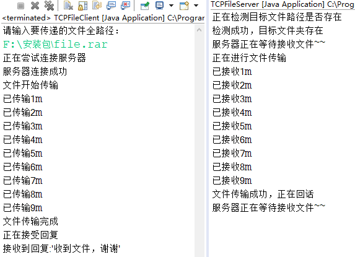The width and height of the screenshot is (355, 257).
Task: Click the line 接收到回复:'收到文件，谢谢'
Action: (61, 248)
